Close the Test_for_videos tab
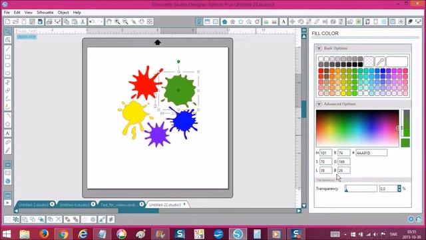The image size is (426, 240). point(142,204)
